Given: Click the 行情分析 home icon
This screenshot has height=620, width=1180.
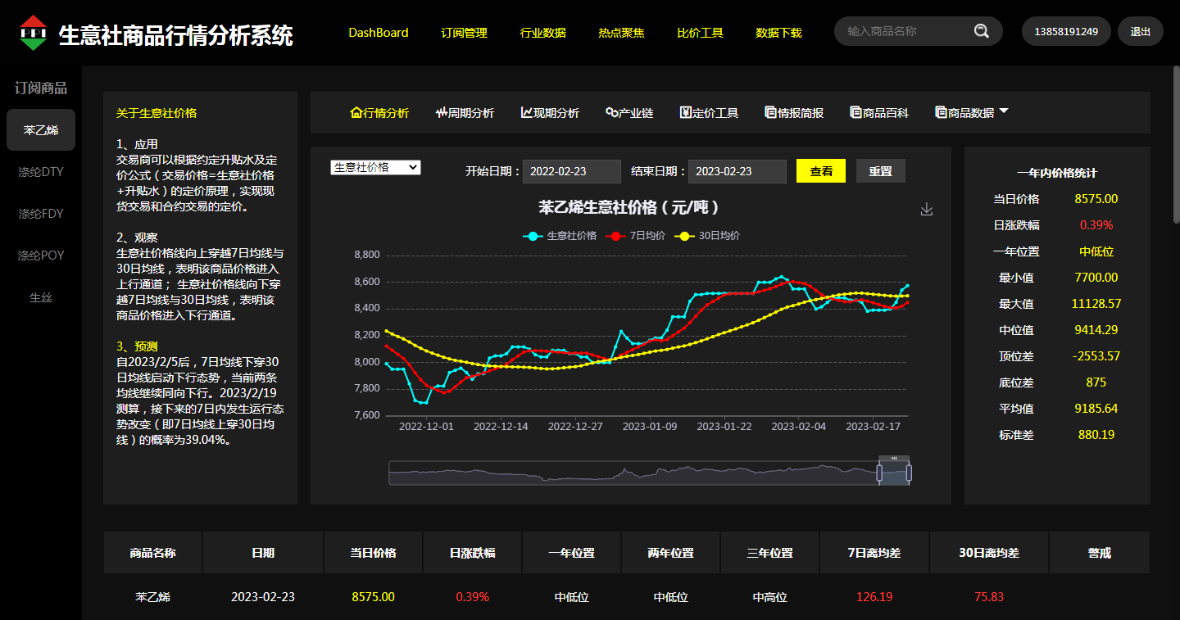Looking at the screenshot, I should (356, 113).
